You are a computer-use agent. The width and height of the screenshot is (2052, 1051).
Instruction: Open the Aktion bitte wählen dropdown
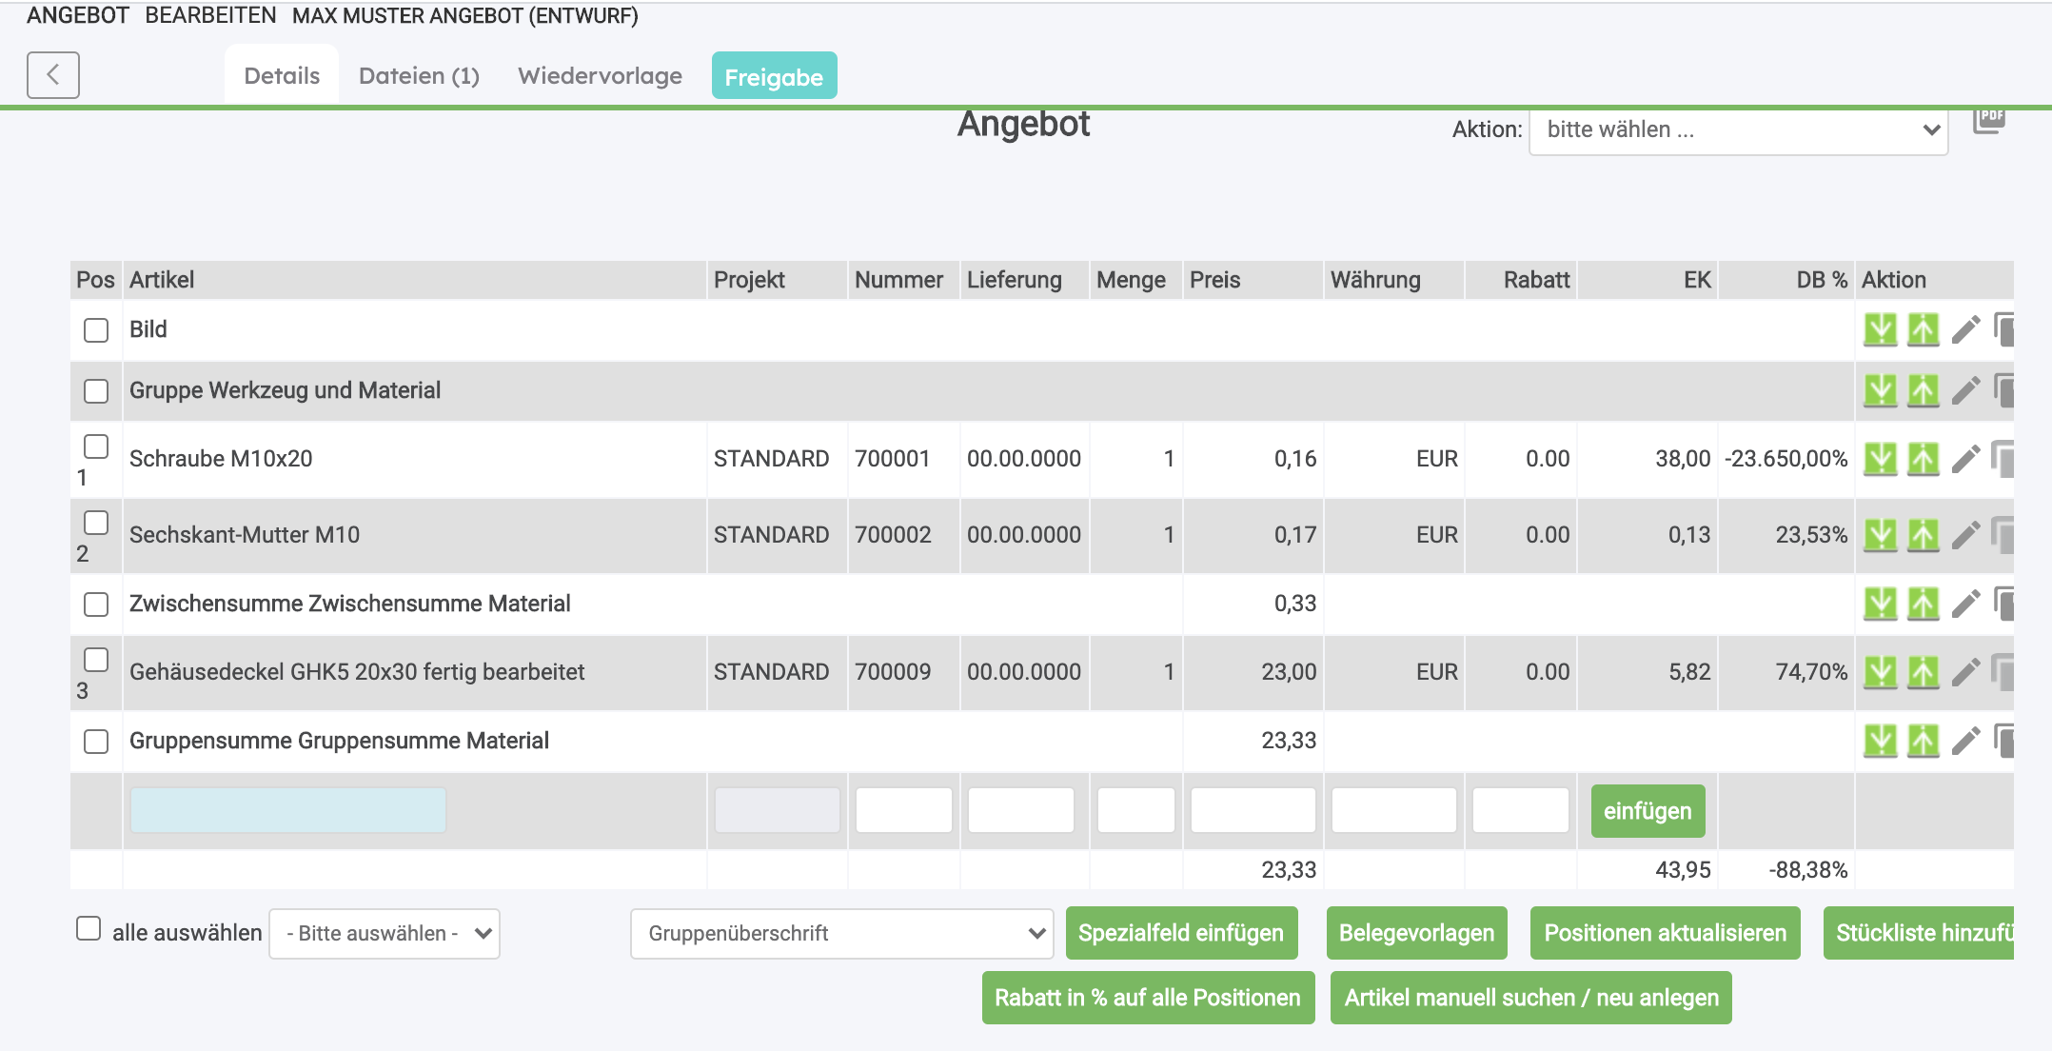tap(1738, 130)
